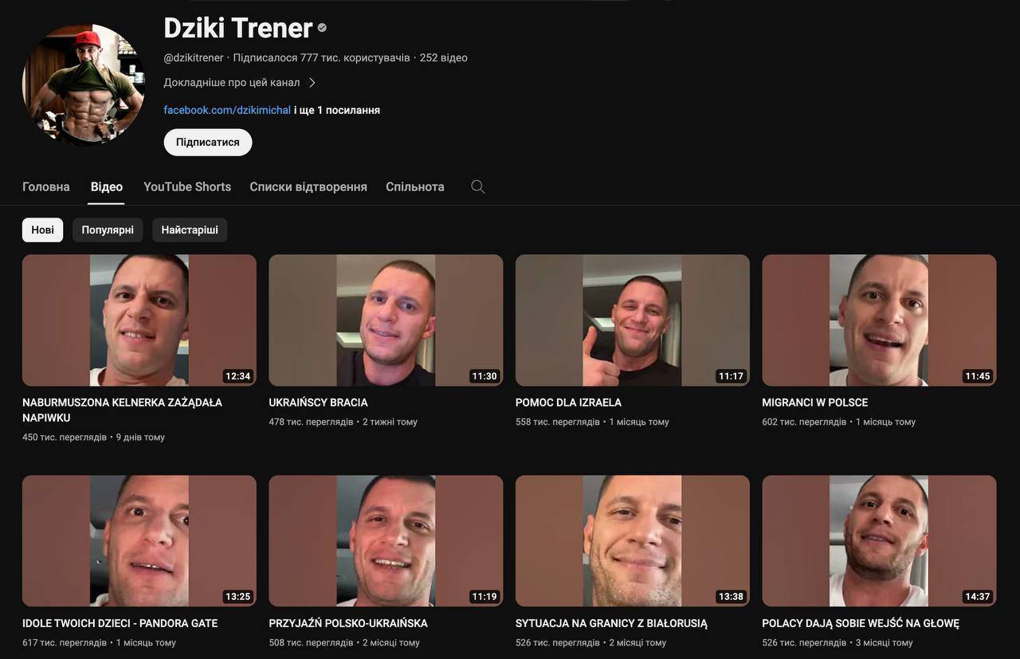Click the 'UKRAIŃSCY BRACIA' video title
1020x659 pixels.
coord(319,402)
